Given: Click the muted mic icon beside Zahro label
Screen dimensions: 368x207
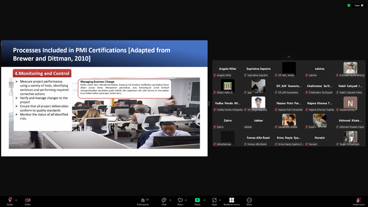Looking at the screenshot, I should point(214,127).
